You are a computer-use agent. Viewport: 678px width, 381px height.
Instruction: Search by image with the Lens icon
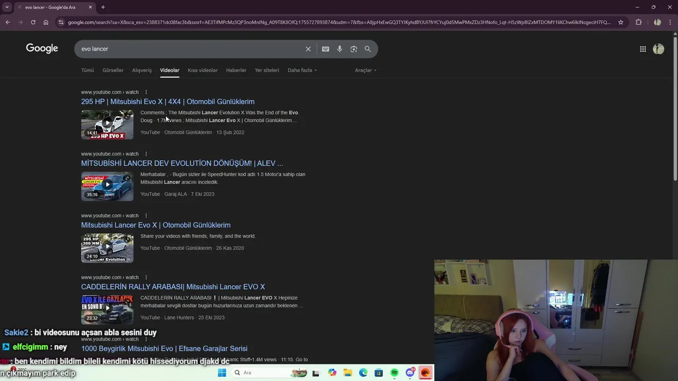coord(353,49)
